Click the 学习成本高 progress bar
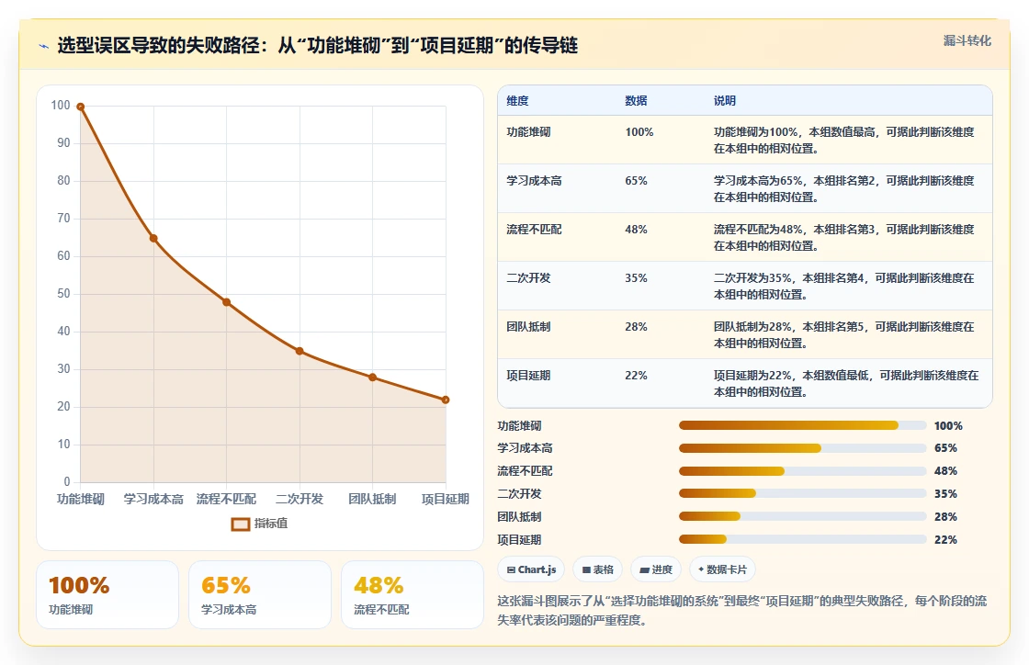 pyautogui.click(x=802, y=448)
